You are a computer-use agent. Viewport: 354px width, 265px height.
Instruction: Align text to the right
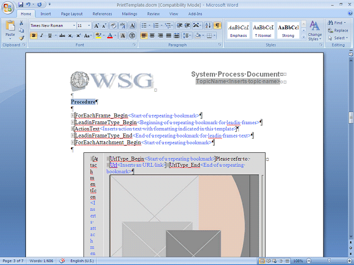pos(160,35)
